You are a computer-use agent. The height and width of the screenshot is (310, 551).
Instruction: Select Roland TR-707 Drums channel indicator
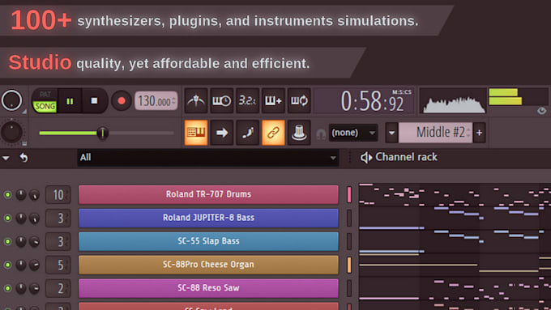tap(349, 194)
